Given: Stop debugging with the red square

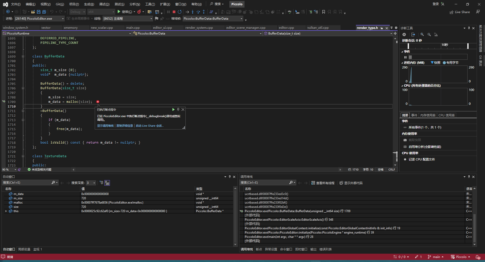Looking at the screenshot, I should pos(174,12).
